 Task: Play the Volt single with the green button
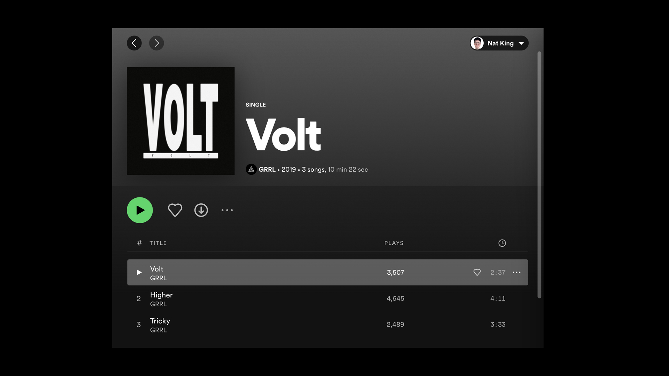pyautogui.click(x=140, y=210)
